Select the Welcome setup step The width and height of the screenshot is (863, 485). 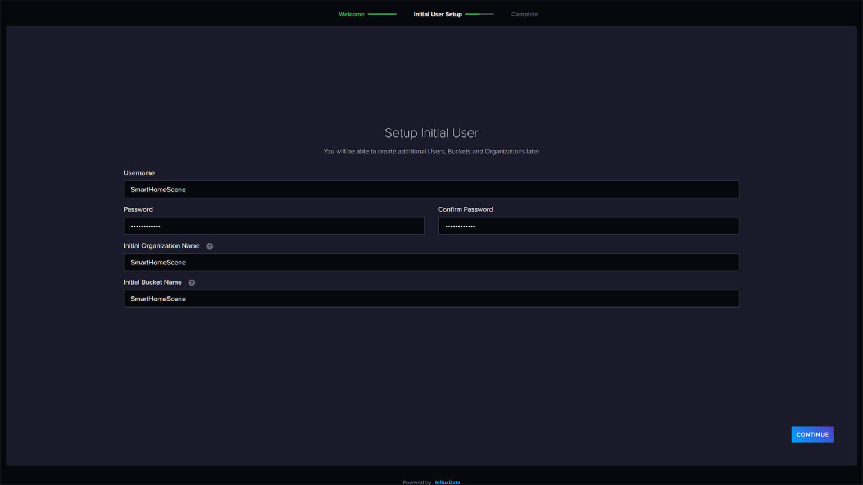[x=351, y=14]
